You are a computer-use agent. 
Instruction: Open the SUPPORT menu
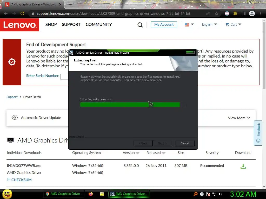click(x=71, y=25)
